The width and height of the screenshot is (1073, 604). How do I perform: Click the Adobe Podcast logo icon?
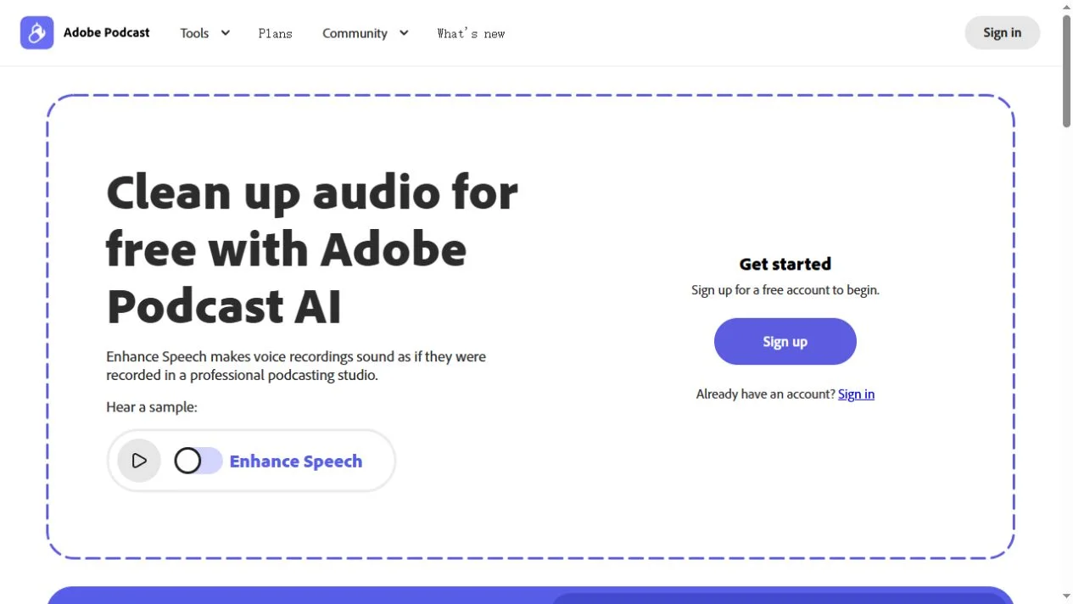point(36,33)
